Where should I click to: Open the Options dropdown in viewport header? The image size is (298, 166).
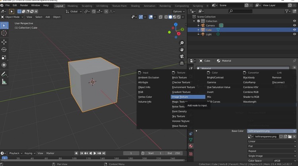pos(179,12)
